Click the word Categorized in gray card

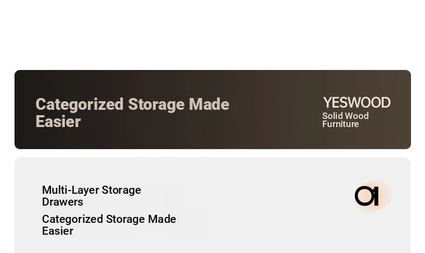tap(73, 219)
